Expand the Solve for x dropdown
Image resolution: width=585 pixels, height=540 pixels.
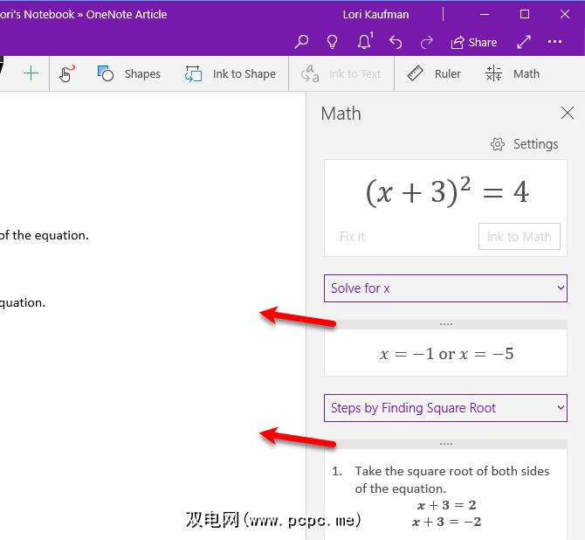click(445, 288)
